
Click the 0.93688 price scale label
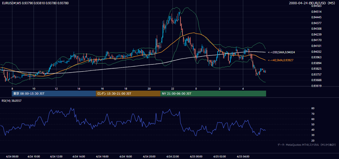tap(316, 80)
